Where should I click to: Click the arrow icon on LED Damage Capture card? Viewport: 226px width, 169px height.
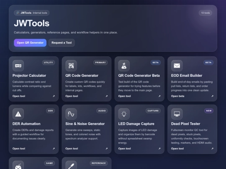(x=159, y=149)
